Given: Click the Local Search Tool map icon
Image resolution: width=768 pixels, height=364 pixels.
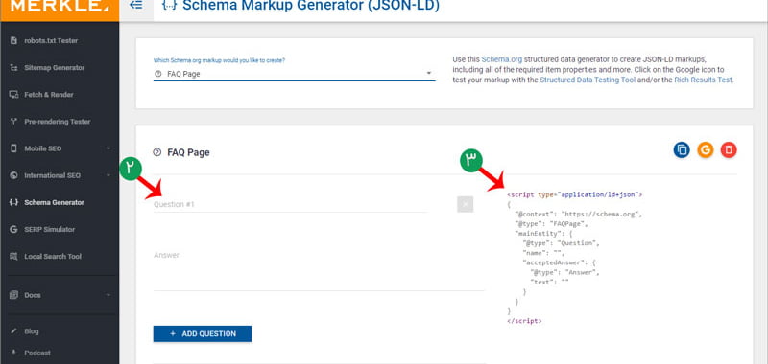Looking at the screenshot, I should 13,257.
